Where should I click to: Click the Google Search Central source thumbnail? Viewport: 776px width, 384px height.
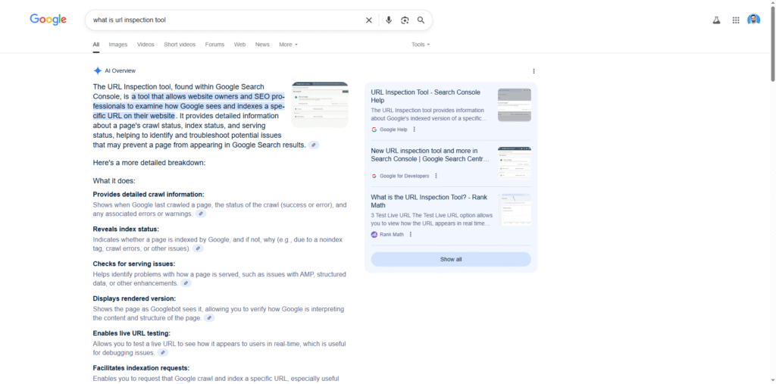pyautogui.click(x=515, y=164)
